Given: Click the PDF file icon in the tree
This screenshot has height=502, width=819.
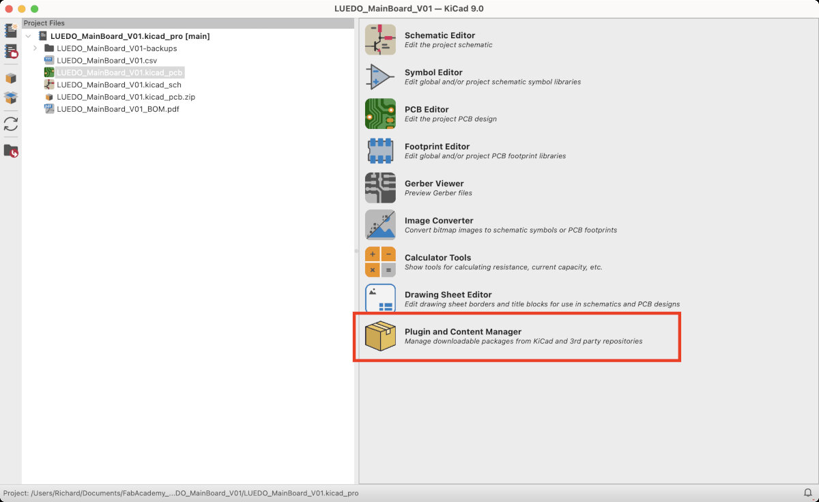Looking at the screenshot, I should (49, 109).
